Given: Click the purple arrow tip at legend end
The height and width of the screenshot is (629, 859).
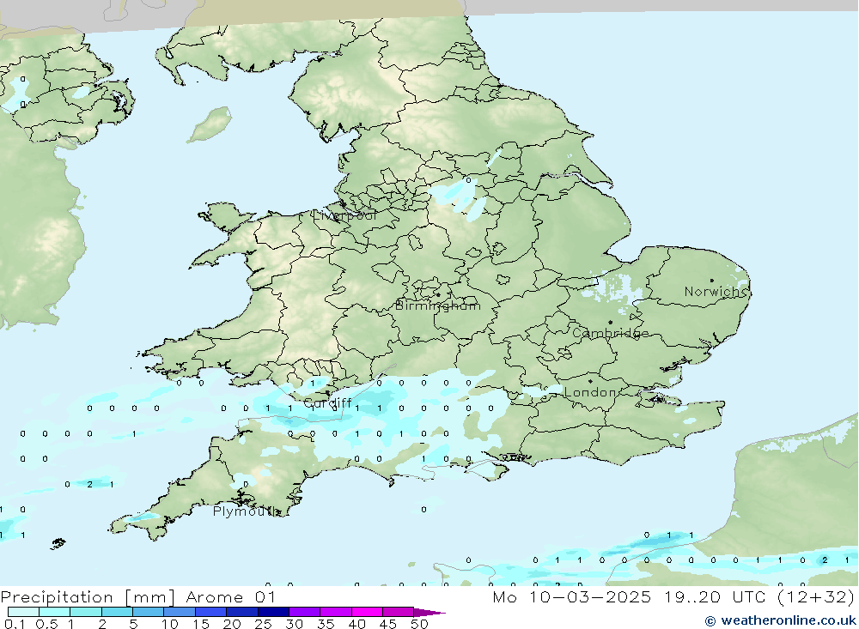Looking at the screenshot, I should 429,613.
